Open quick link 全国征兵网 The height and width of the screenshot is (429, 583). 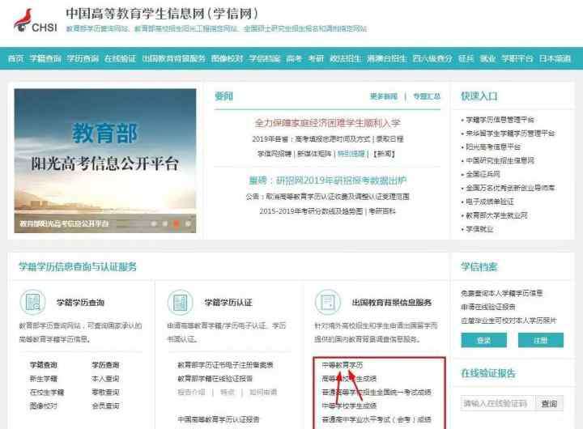point(483,174)
